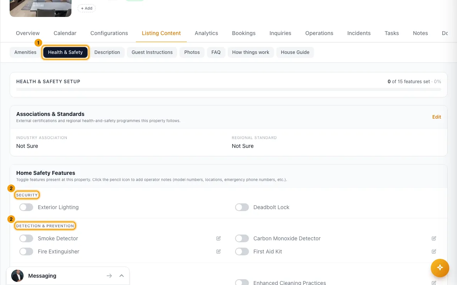Go to the Tasks tab
This screenshot has height=285, width=457.
pos(392,33)
